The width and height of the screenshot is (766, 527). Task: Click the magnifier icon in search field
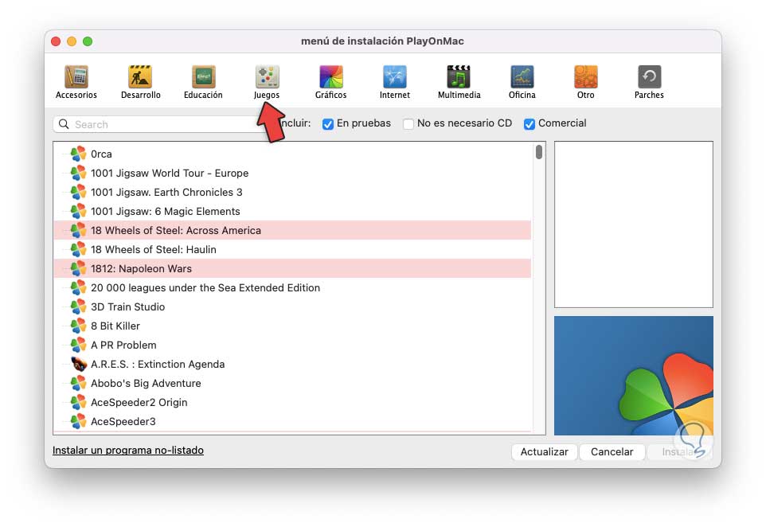64,124
